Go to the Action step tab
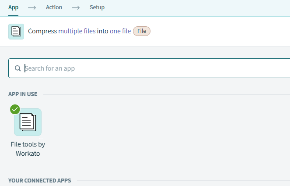290x186 pixels. [x=54, y=7]
